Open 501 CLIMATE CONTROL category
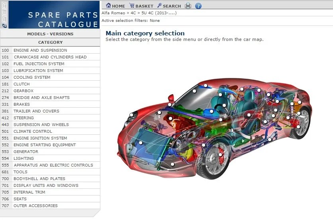Viewport: 333px width, 221px height. tap(50, 132)
